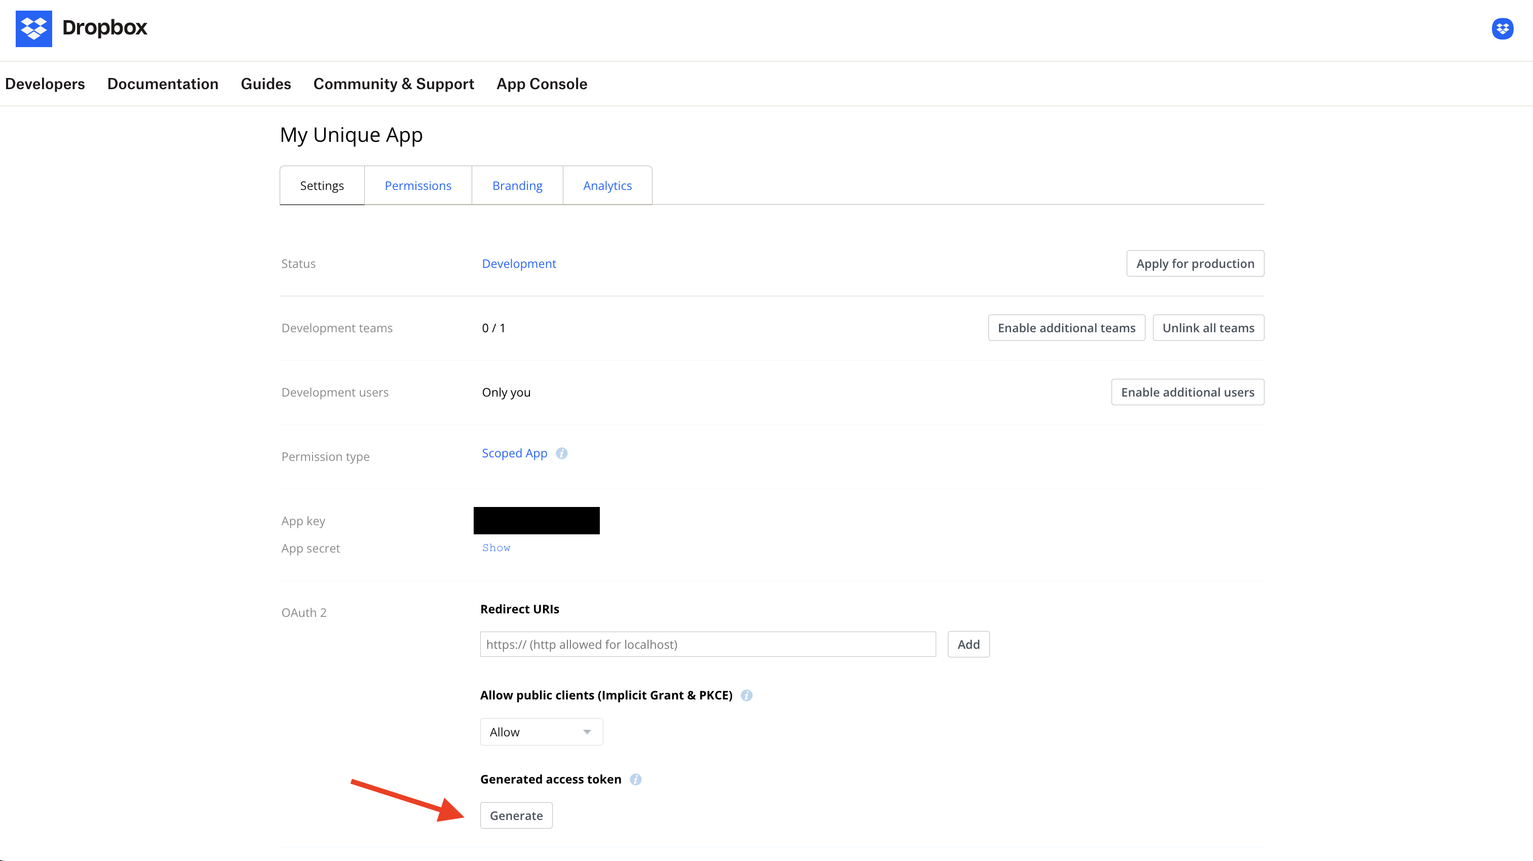This screenshot has width=1533, height=861.
Task: Click info icon beside Generated access token
Action: (636, 779)
